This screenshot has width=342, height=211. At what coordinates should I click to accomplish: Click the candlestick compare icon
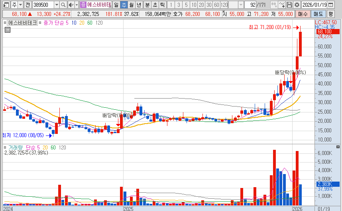click(274, 4)
